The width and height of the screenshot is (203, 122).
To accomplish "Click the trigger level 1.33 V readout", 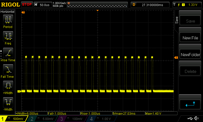I will click(x=193, y=5).
